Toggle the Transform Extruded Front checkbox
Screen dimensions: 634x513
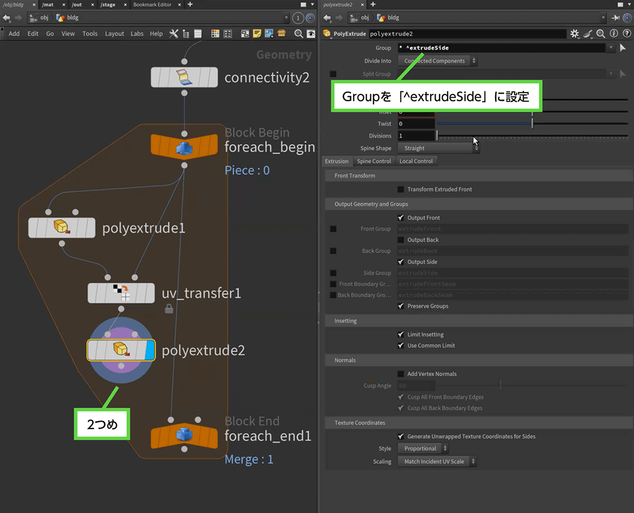401,189
